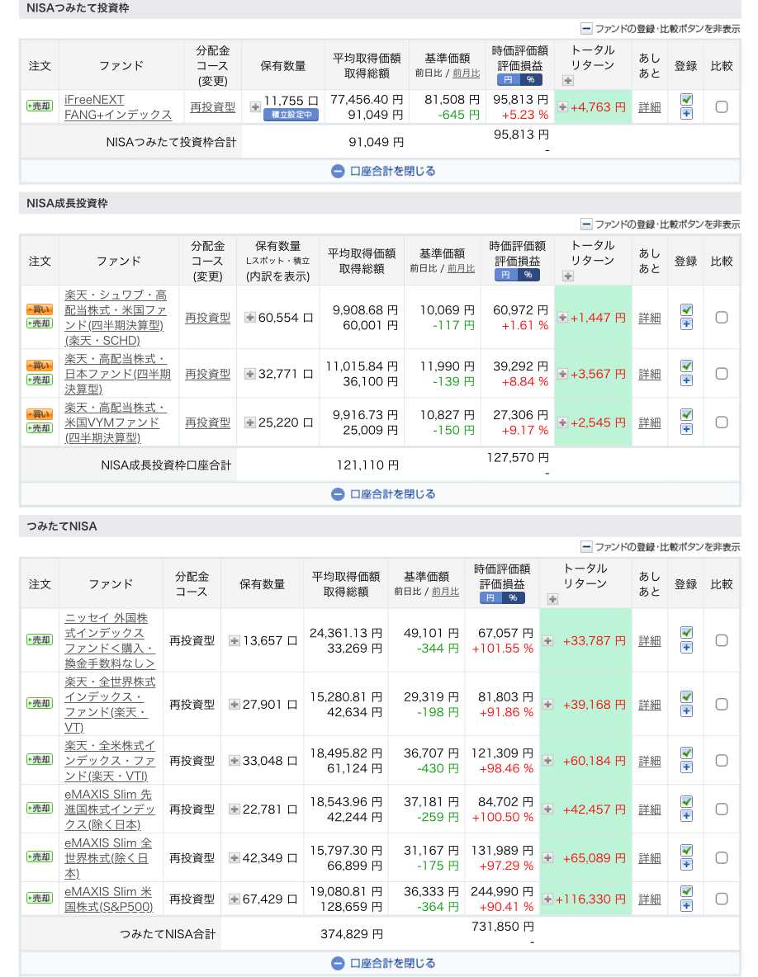The height and width of the screenshot is (977, 758).
Task: Collapse つみたてNISA account total section
Action: point(383,963)
